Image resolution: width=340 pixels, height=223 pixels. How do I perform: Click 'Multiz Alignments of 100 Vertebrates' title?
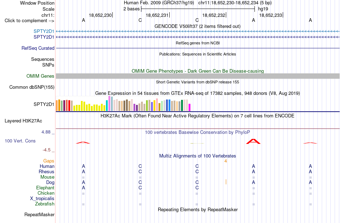pyautogui.click(x=198, y=156)
